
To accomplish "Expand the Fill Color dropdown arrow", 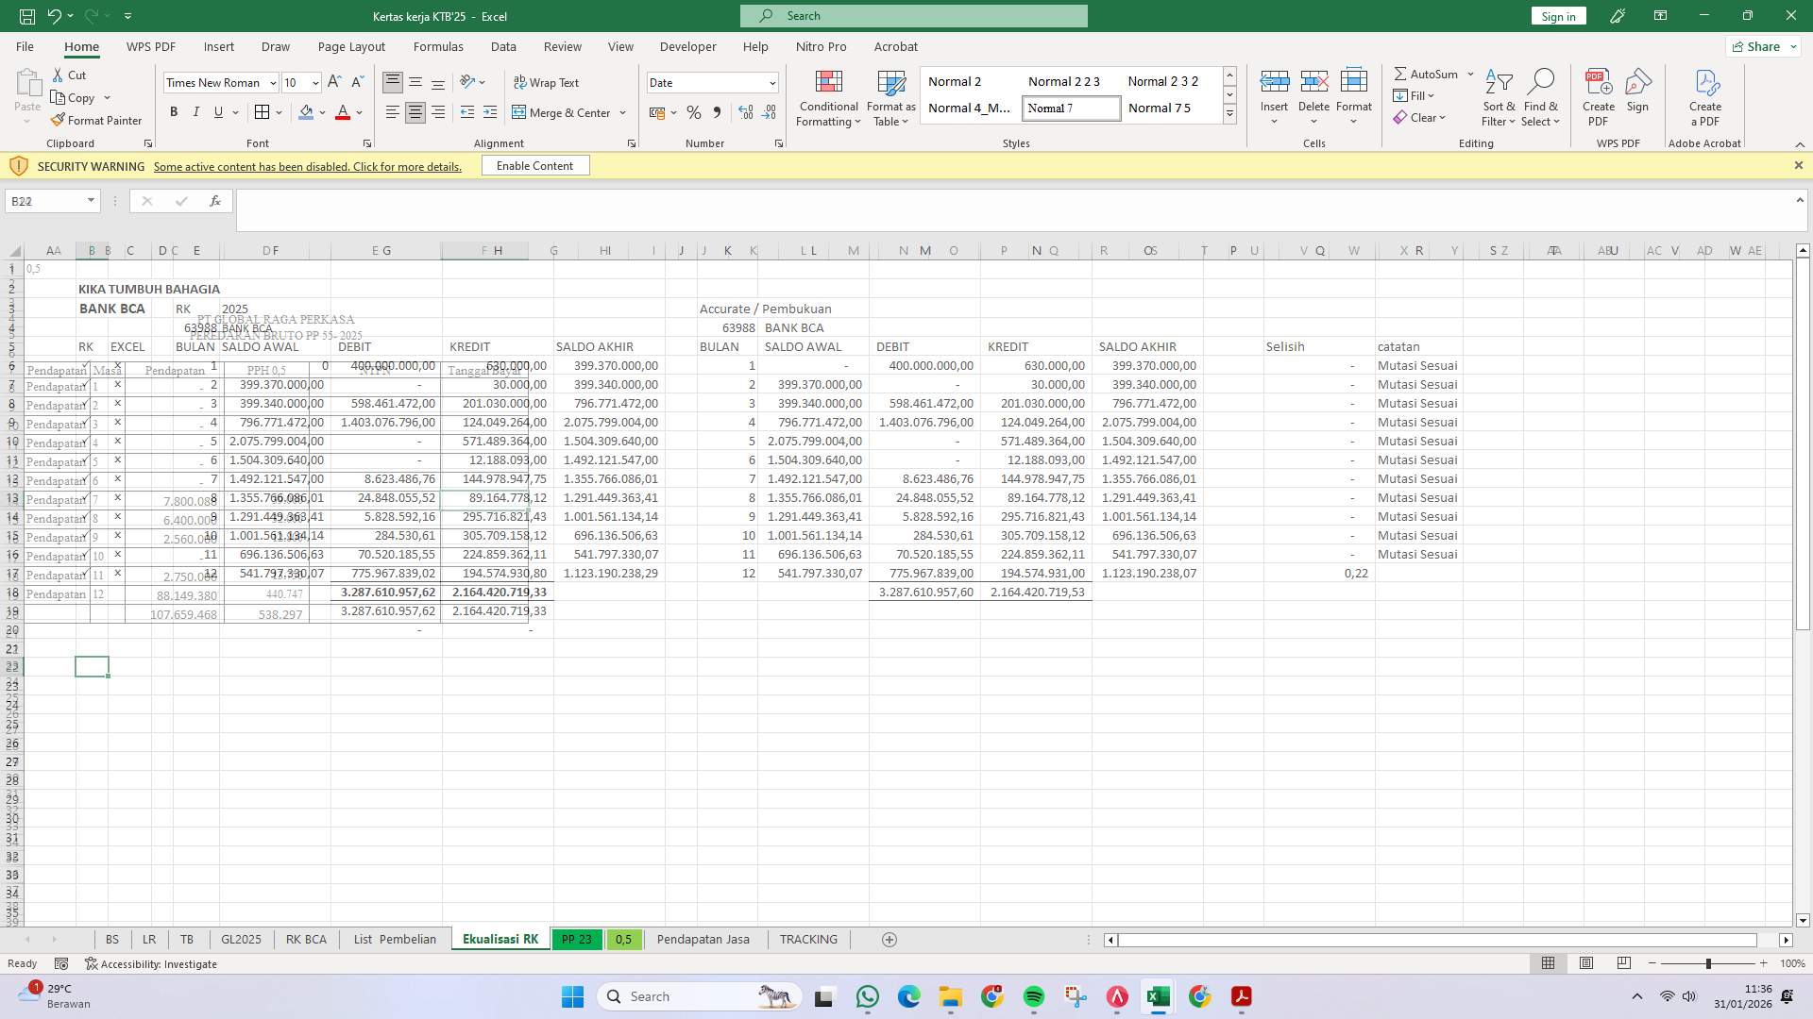I will (x=324, y=112).
